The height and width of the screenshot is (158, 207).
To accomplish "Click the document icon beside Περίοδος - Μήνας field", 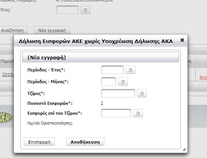I will pyautogui.click(x=123, y=82).
